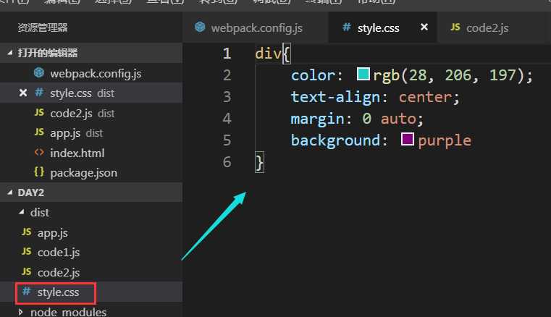Click webpack icon beside webpack.config.js in open editors
551x317 pixels.
tap(39, 73)
